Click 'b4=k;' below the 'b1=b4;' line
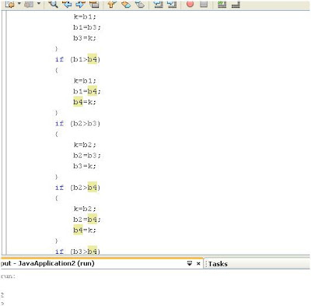This screenshot has height=306, width=311. [85, 102]
